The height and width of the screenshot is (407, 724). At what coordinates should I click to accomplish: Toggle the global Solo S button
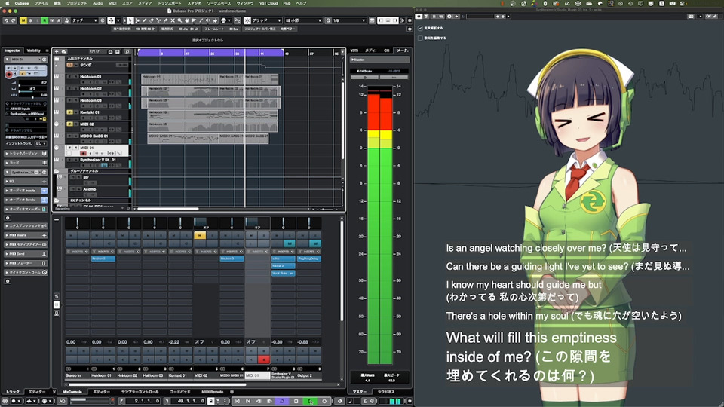[x=30, y=21]
